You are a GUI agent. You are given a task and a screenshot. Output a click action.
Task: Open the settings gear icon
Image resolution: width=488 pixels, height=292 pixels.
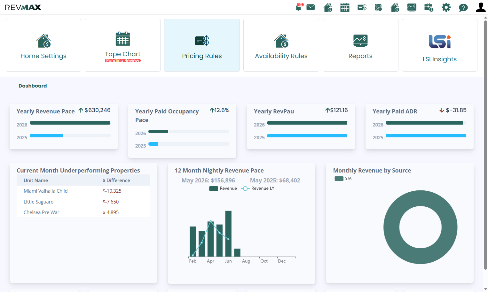446,7
